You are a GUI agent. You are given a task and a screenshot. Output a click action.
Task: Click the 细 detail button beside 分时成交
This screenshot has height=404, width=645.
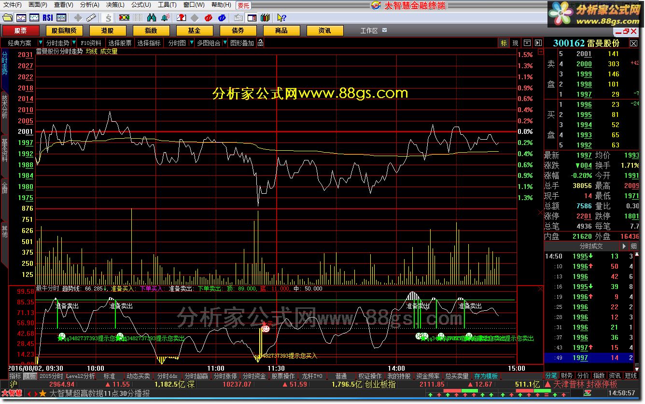(634, 246)
